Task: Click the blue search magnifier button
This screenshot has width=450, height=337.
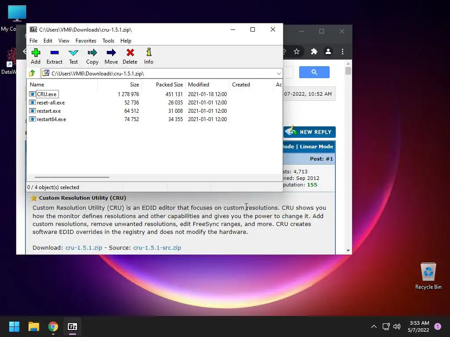Action: pyautogui.click(x=314, y=72)
